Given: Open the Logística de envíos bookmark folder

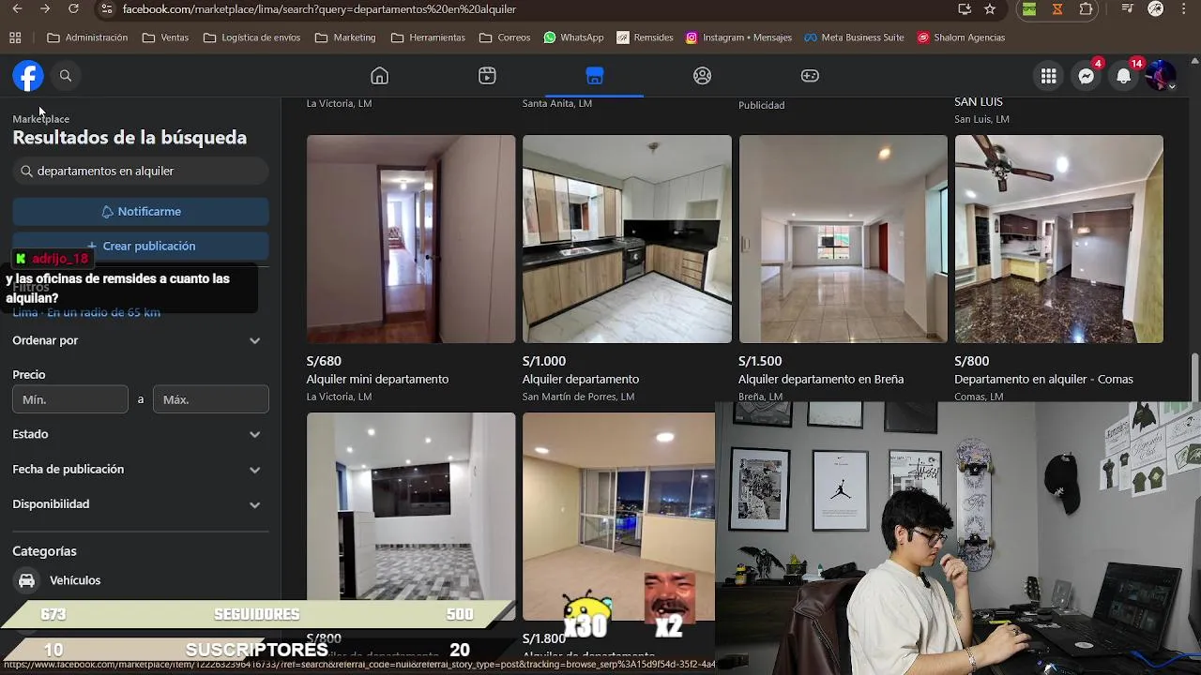Looking at the screenshot, I should pyautogui.click(x=252, y=37).
